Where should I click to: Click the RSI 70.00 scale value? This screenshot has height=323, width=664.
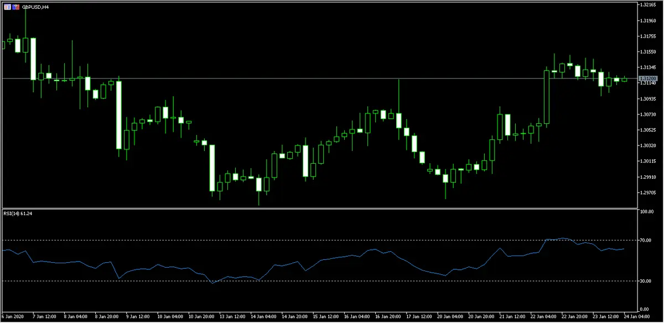tap(646, 240)
